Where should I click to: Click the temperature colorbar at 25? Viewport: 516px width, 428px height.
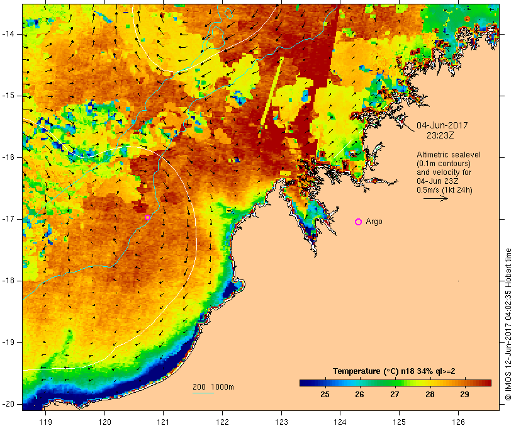coord(325,383)
